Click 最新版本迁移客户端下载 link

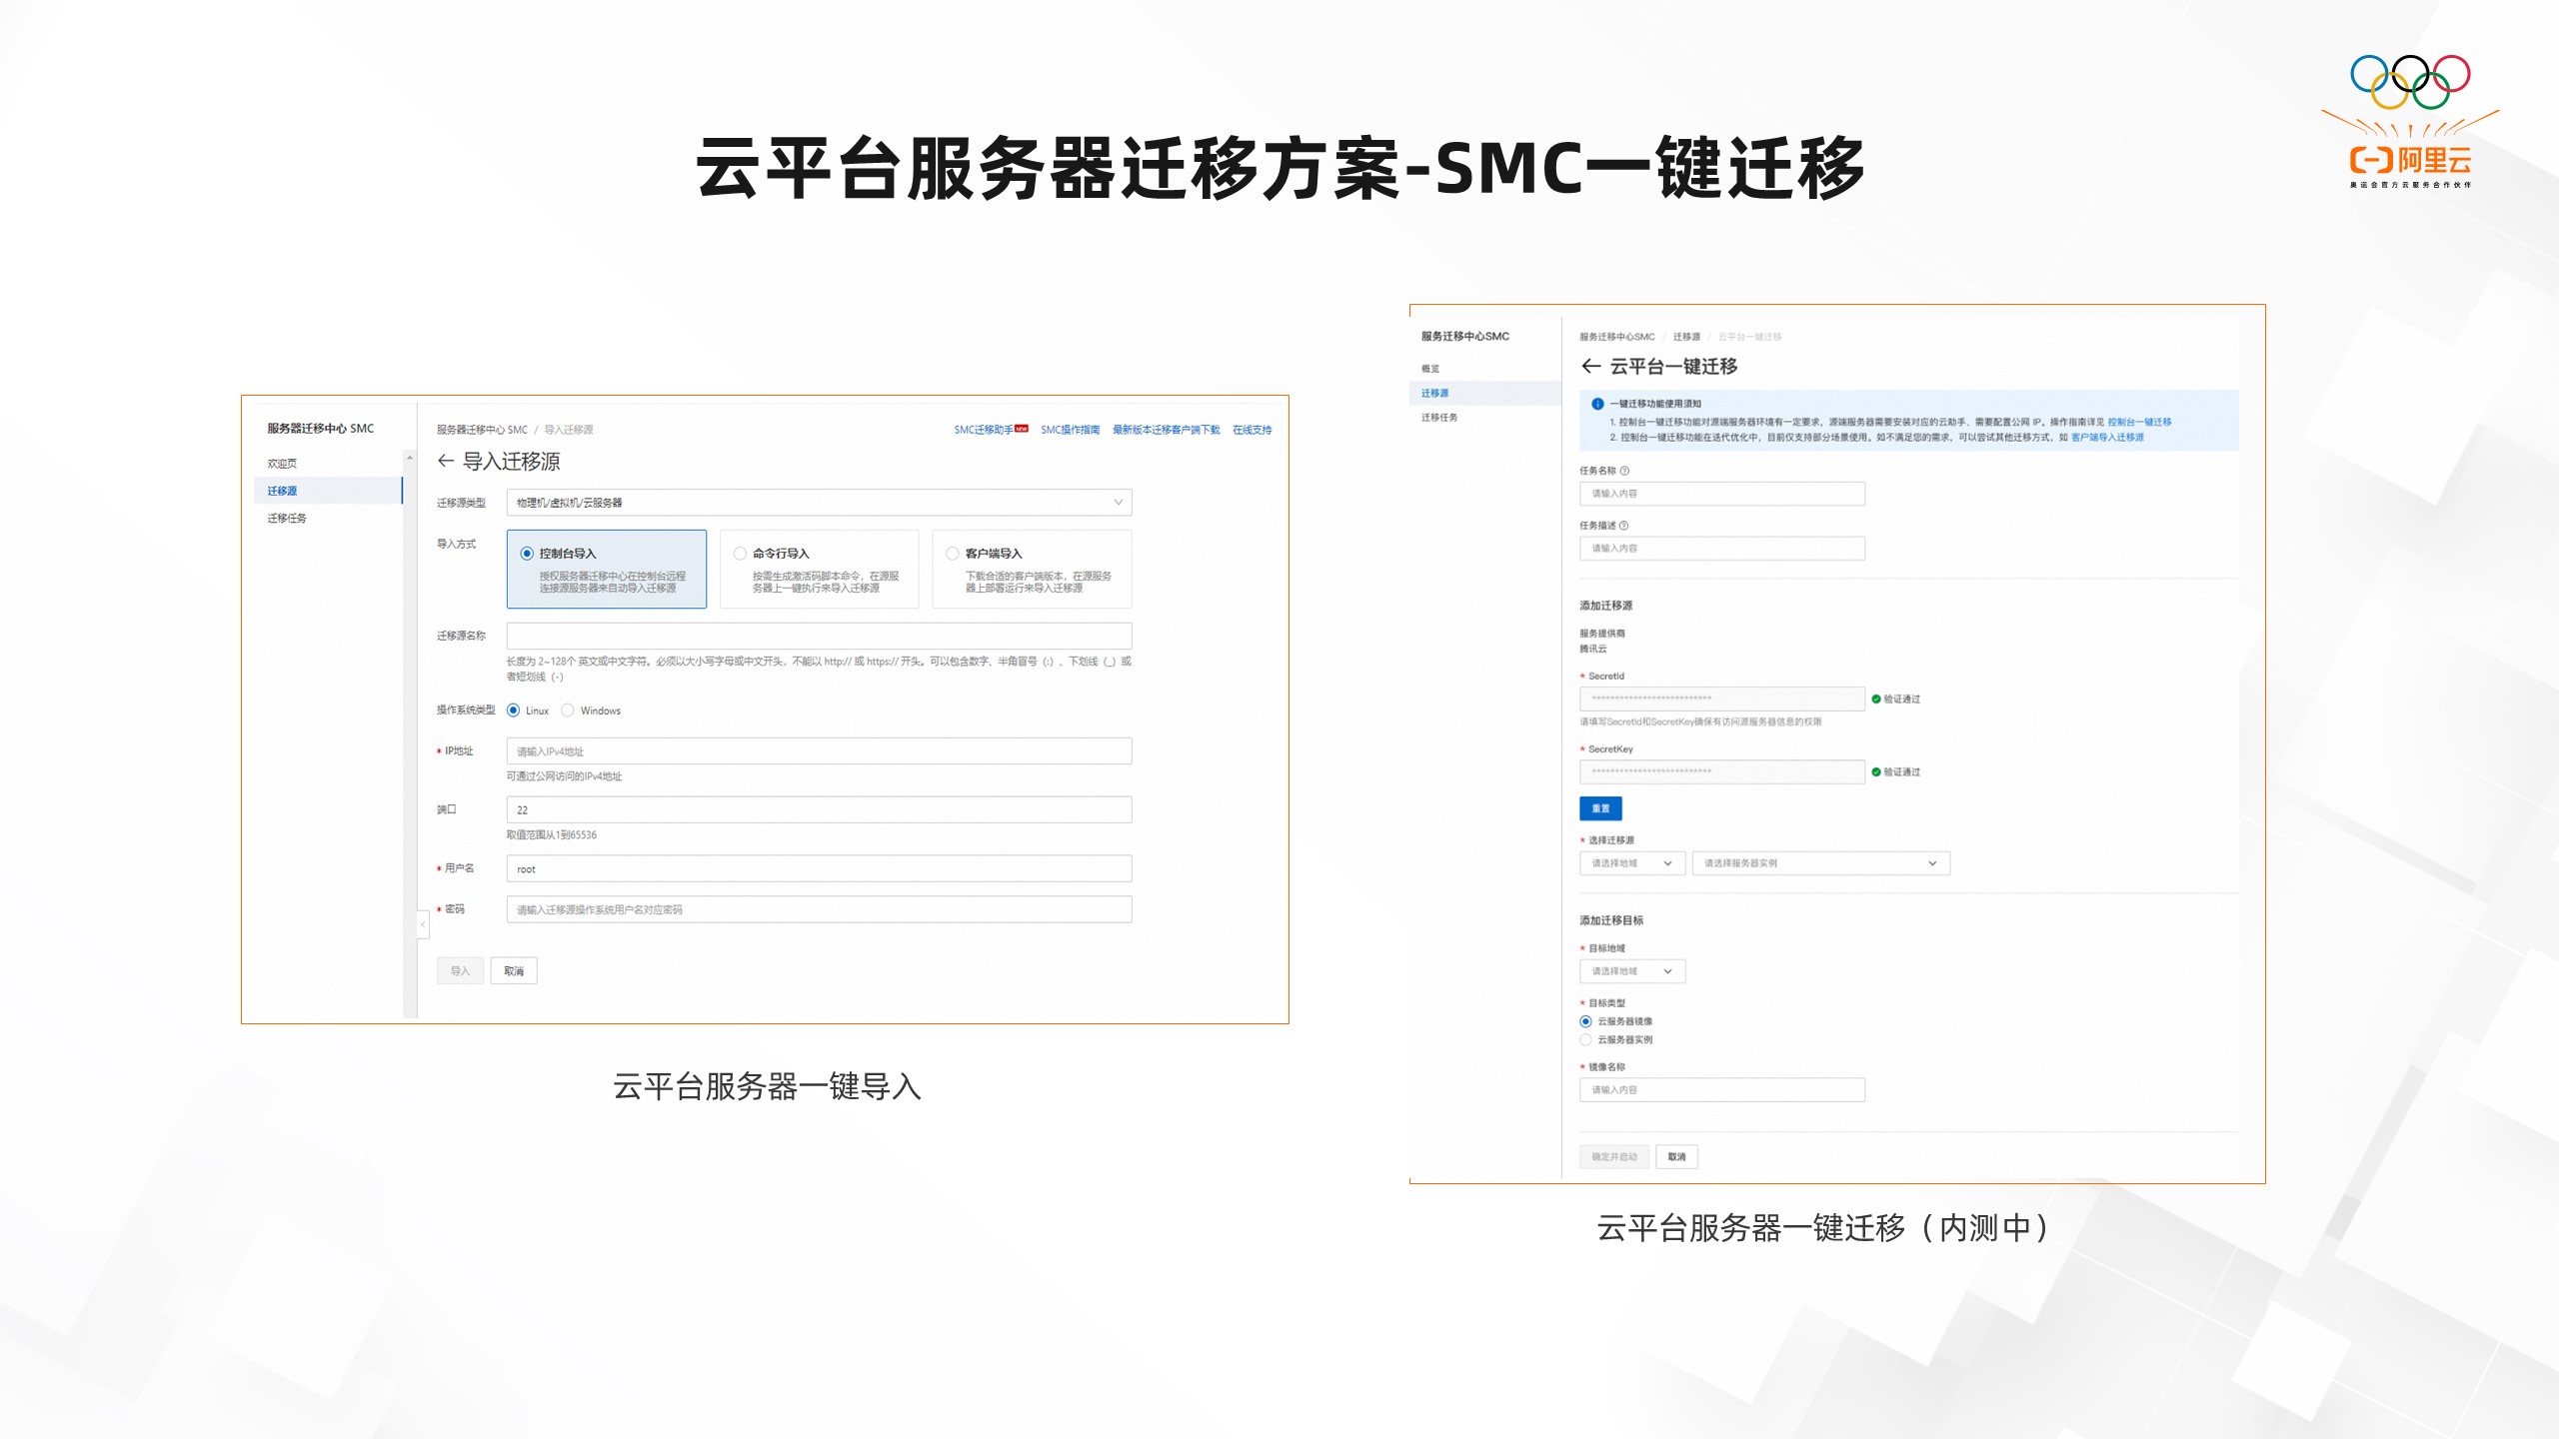(1167, 430)
